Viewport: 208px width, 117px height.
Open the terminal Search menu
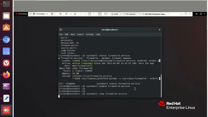tap(80, 34)
